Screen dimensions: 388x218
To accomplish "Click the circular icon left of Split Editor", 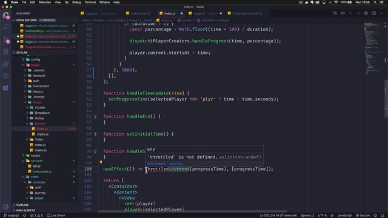I will (x=366, y=13).
